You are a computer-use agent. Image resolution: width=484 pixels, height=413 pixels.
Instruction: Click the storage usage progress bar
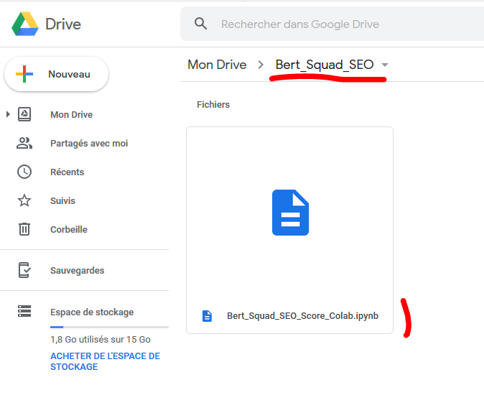(x=109, y=327)
